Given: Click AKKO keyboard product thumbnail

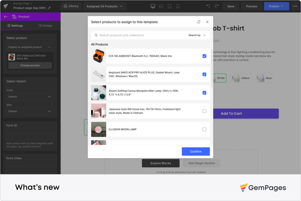Looking at the screenshot, I should [x=99, y=75].
